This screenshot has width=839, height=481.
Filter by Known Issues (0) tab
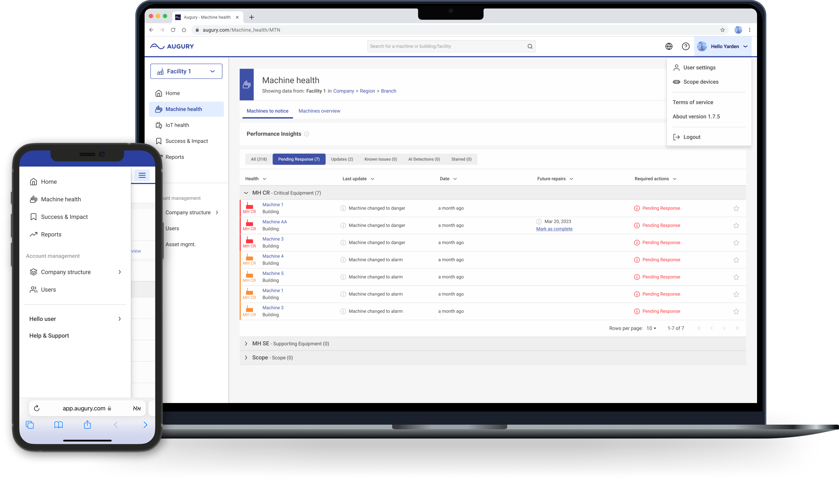(380, 159)
